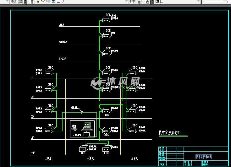The height and width of the screenshot is (167, 231).
Task: Open the Layer Properties Manager
Action: [x=31, y=2]
